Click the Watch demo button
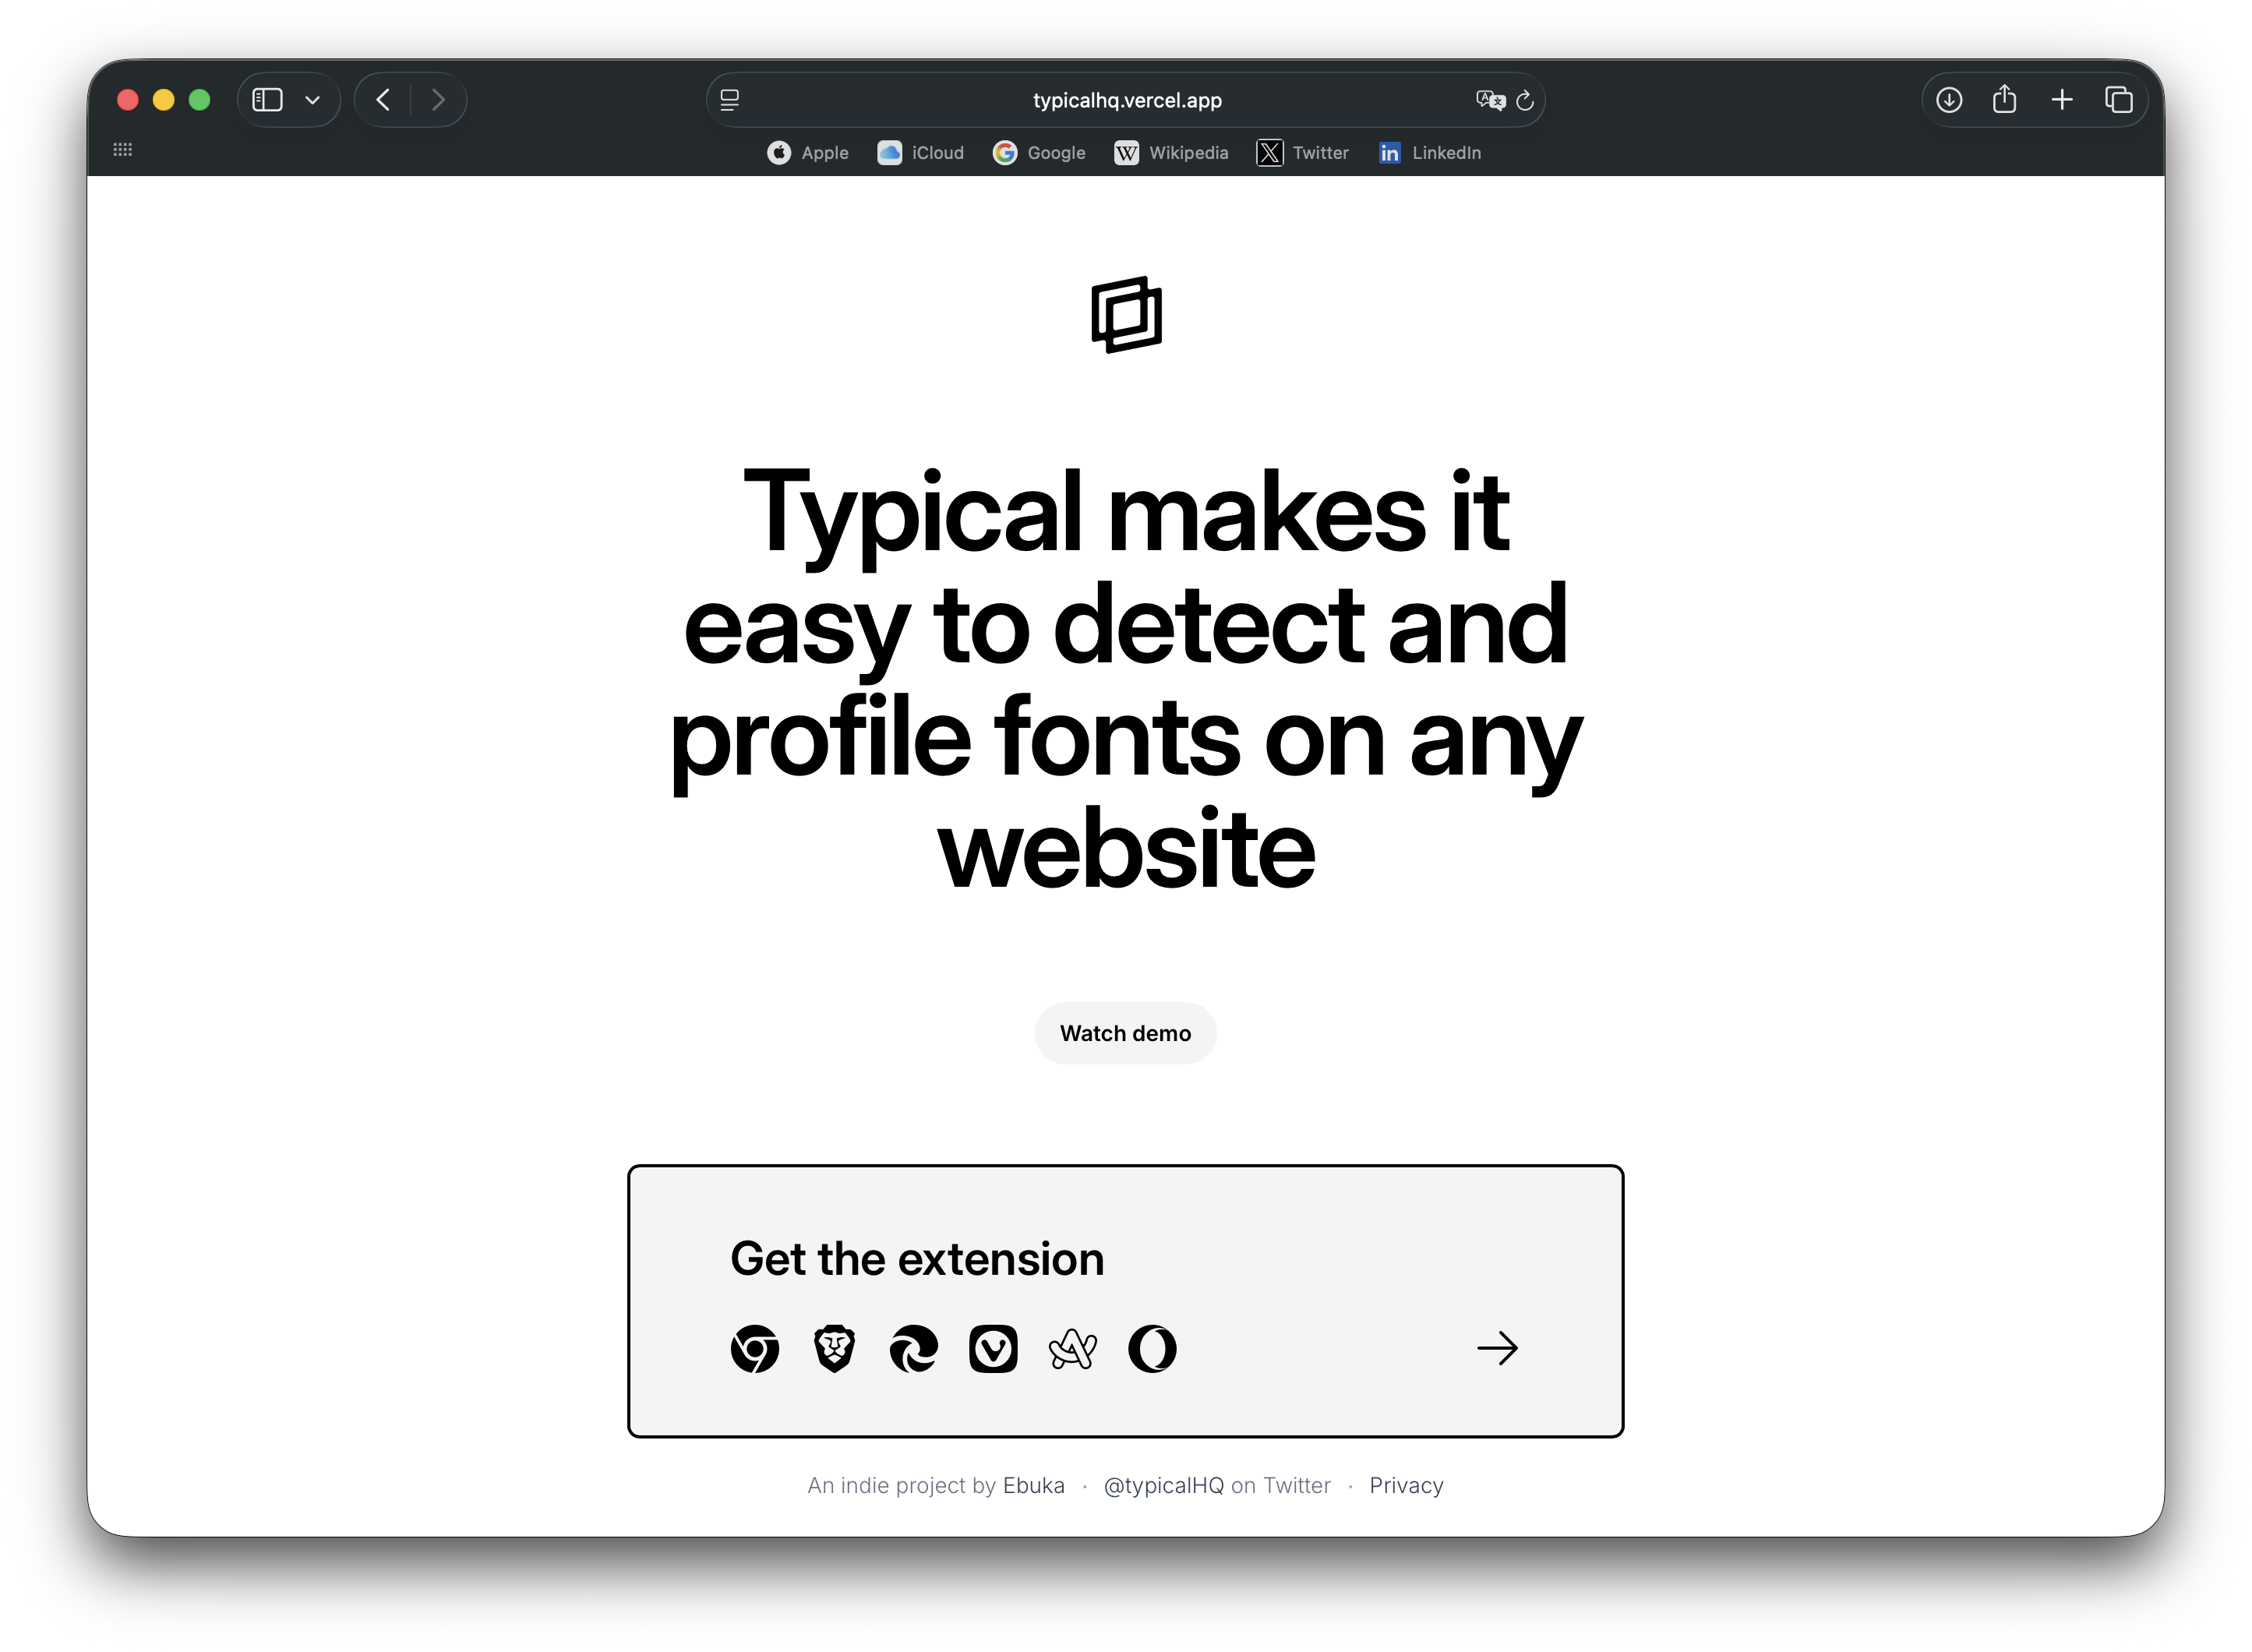Image resolution: width=2252 pixels, height=1652 pixels. (x=1126, y=1033)
